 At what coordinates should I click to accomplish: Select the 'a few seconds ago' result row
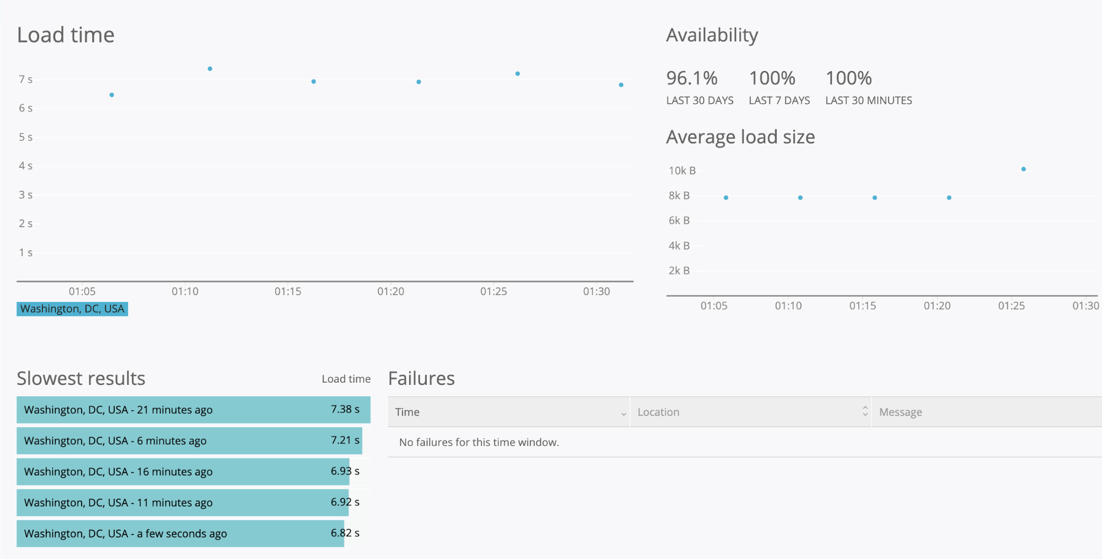pos(180,533)
